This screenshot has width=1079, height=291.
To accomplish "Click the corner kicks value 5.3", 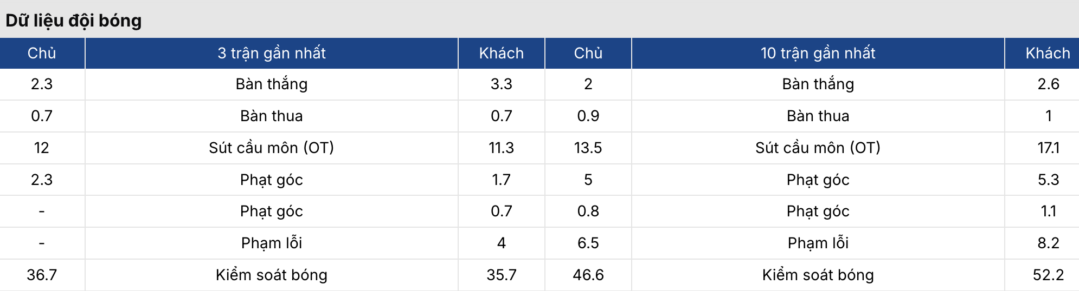I will (x=1048, y=180).
